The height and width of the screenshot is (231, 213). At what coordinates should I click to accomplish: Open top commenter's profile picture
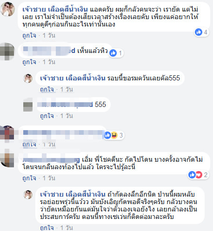(x=7, y=9)
